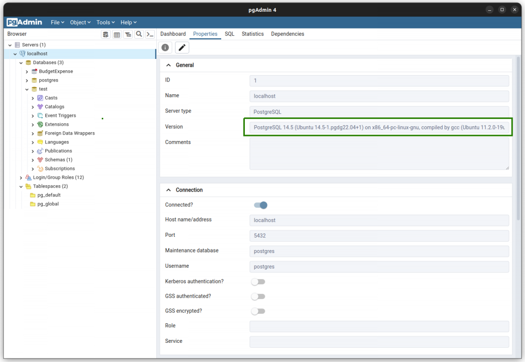Collapse the General section
The height and width of the screenshot is (362, 525).
pyautogui.click(x=169, y=65)
